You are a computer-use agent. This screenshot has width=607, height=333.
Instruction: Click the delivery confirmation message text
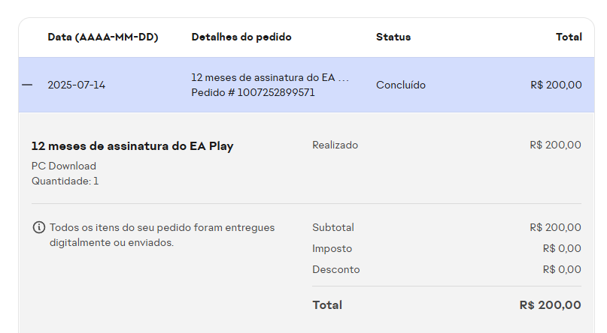(x=162, y=235)
